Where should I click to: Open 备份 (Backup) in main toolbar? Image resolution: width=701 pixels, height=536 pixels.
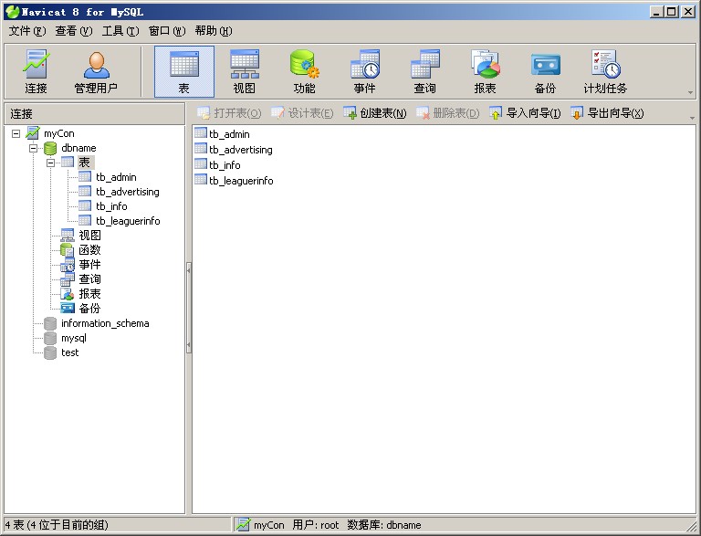pos(545,71)
